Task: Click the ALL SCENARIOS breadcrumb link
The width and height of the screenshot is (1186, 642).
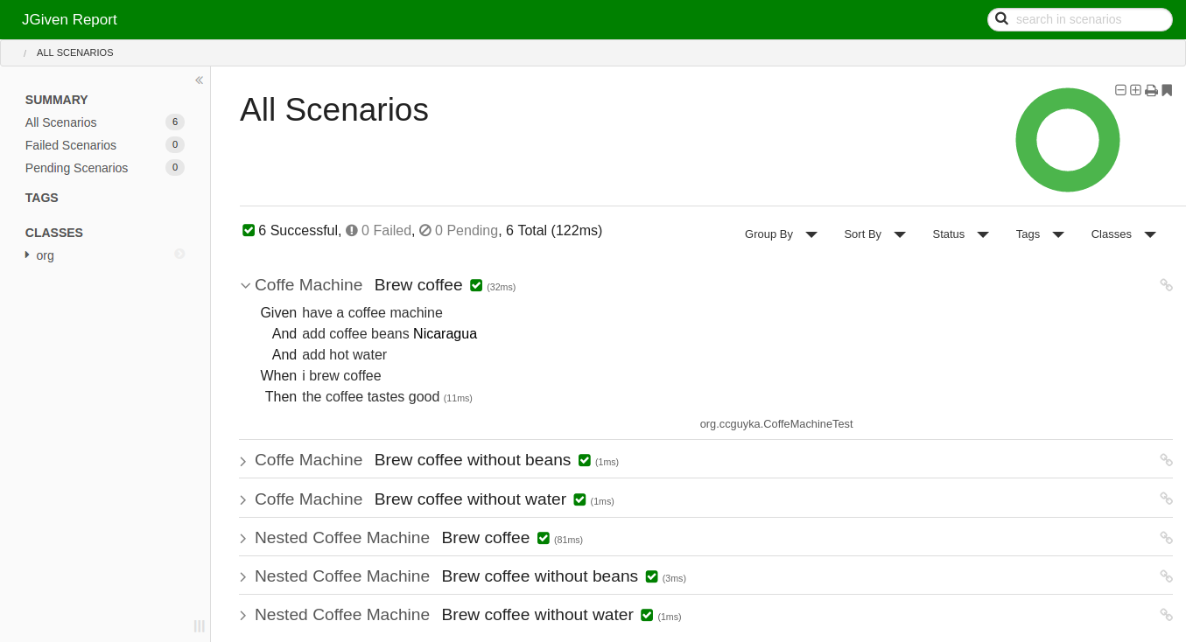Action: pyautogui.click(x=74, y=52)
